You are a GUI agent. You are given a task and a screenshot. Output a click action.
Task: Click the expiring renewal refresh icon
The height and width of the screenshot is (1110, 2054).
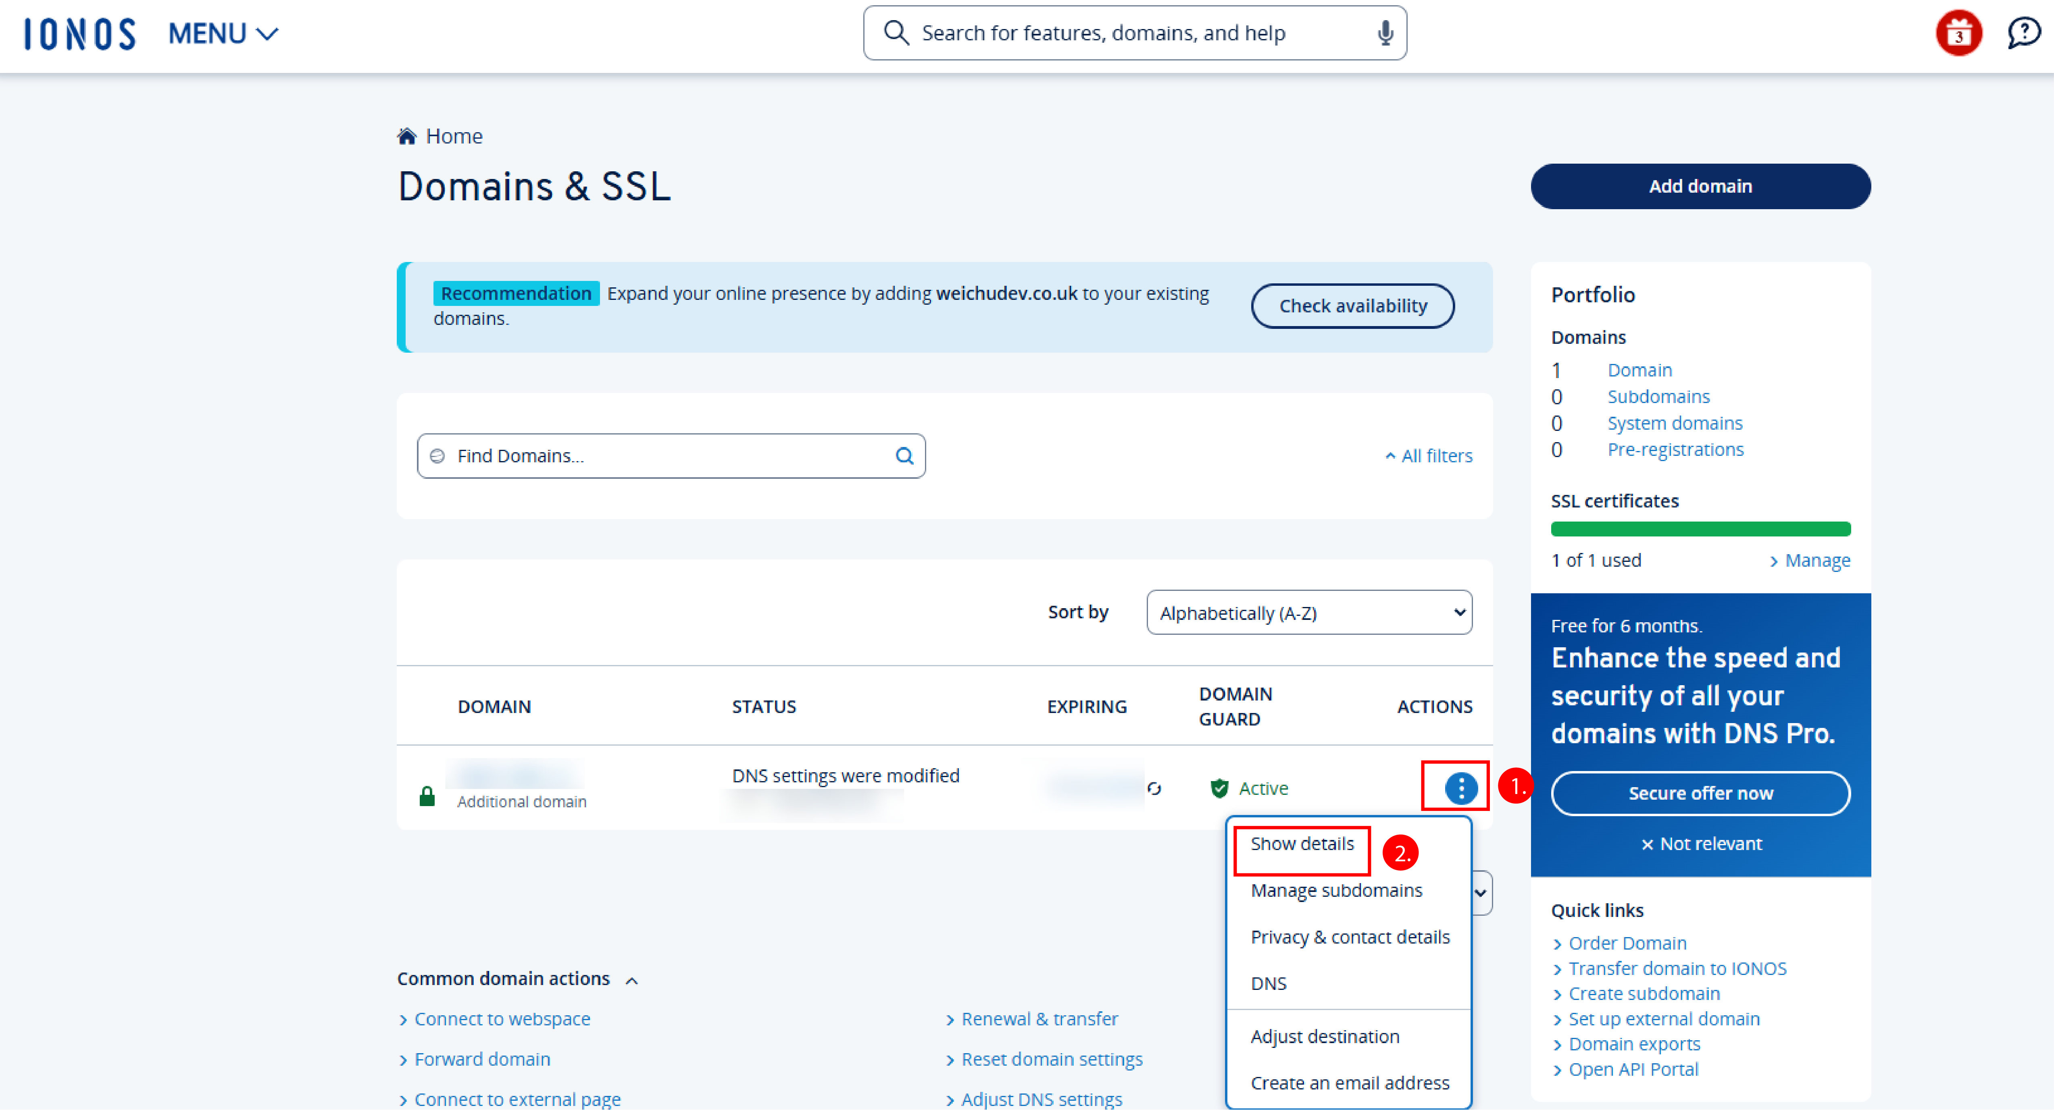(1154, 788)
